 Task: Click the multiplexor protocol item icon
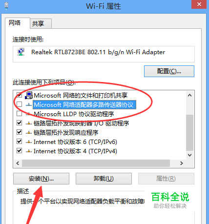point(29,105)
